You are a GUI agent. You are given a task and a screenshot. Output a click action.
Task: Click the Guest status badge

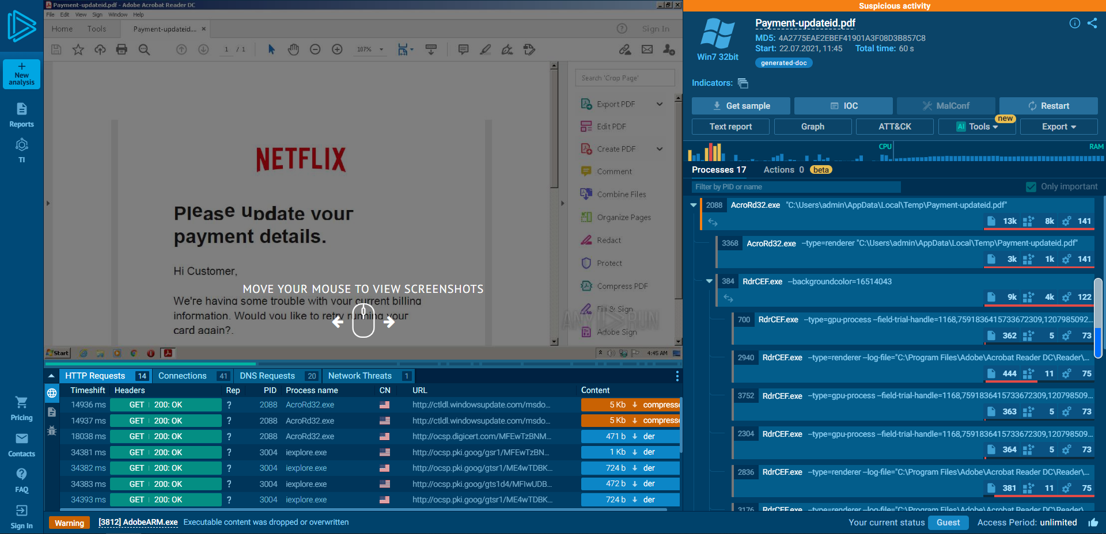click(x=948, y=522)
